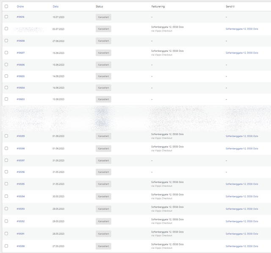
Task: Check the box for order #10598
Action: click(6, 148)
